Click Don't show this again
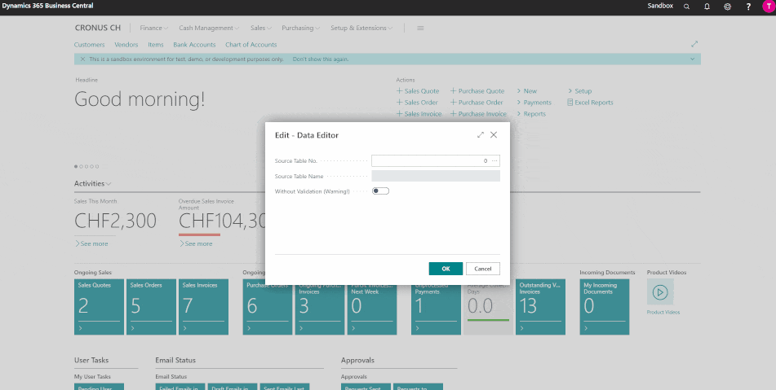Screen dimensions: 776x390 click(321, 59)
